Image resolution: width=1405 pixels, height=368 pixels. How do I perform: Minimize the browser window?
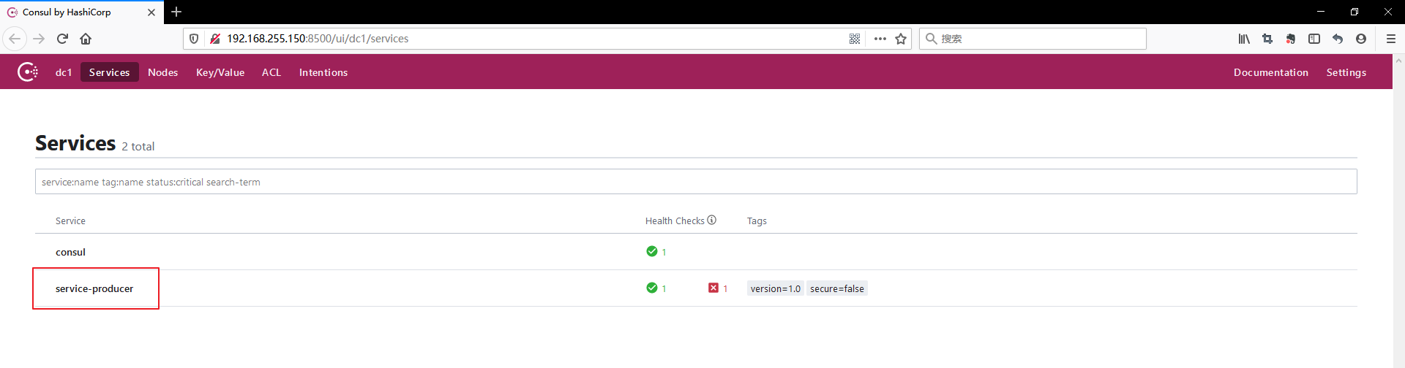click(x=1321, y=12)
